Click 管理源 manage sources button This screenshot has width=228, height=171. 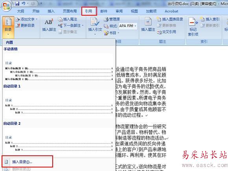pyautogui.click(x=112, y=19)
